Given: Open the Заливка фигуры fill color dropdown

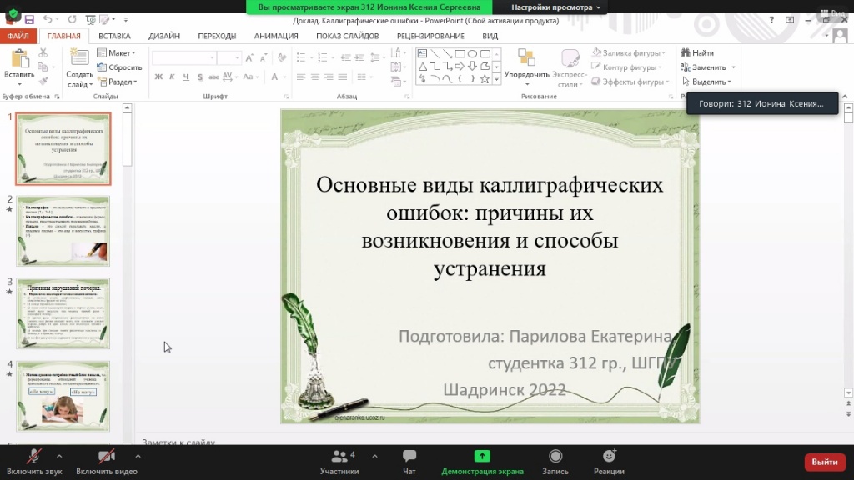Looking at the screenshot, I should [631, 53].
